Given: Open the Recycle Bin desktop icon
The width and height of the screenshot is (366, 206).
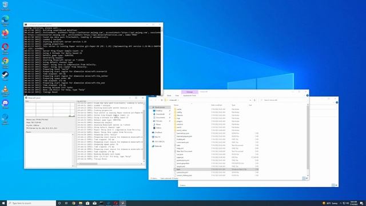Looking at the screenshot, I should click(x=5, y=6).
